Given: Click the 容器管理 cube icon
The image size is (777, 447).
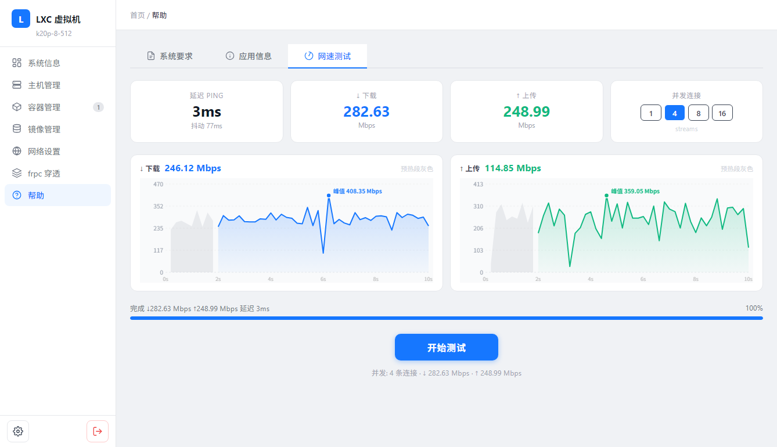Looking at the screenshot, I should tap(17, 107).
